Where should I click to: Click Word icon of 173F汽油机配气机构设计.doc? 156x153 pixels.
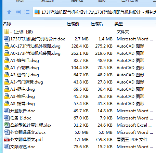(7, 39)
